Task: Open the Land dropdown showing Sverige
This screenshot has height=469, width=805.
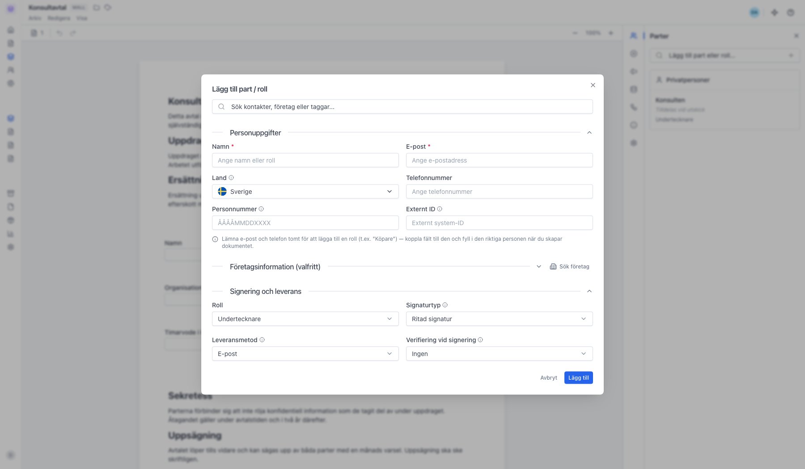Action: 305,192
